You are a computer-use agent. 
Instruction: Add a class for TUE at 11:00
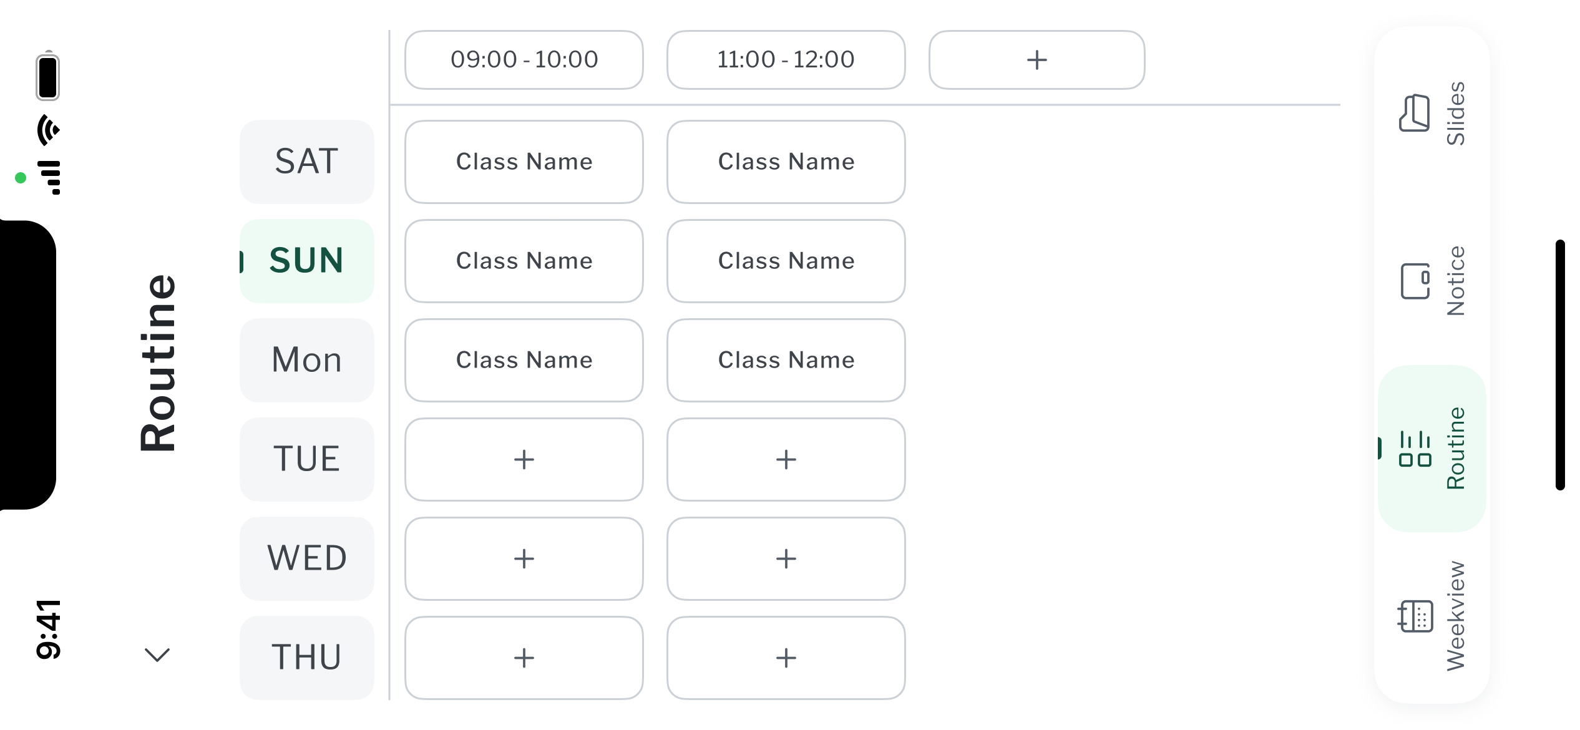point(786,459)
